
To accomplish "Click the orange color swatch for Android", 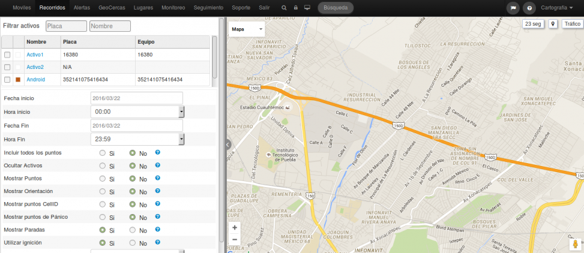I will pos(18,80).
